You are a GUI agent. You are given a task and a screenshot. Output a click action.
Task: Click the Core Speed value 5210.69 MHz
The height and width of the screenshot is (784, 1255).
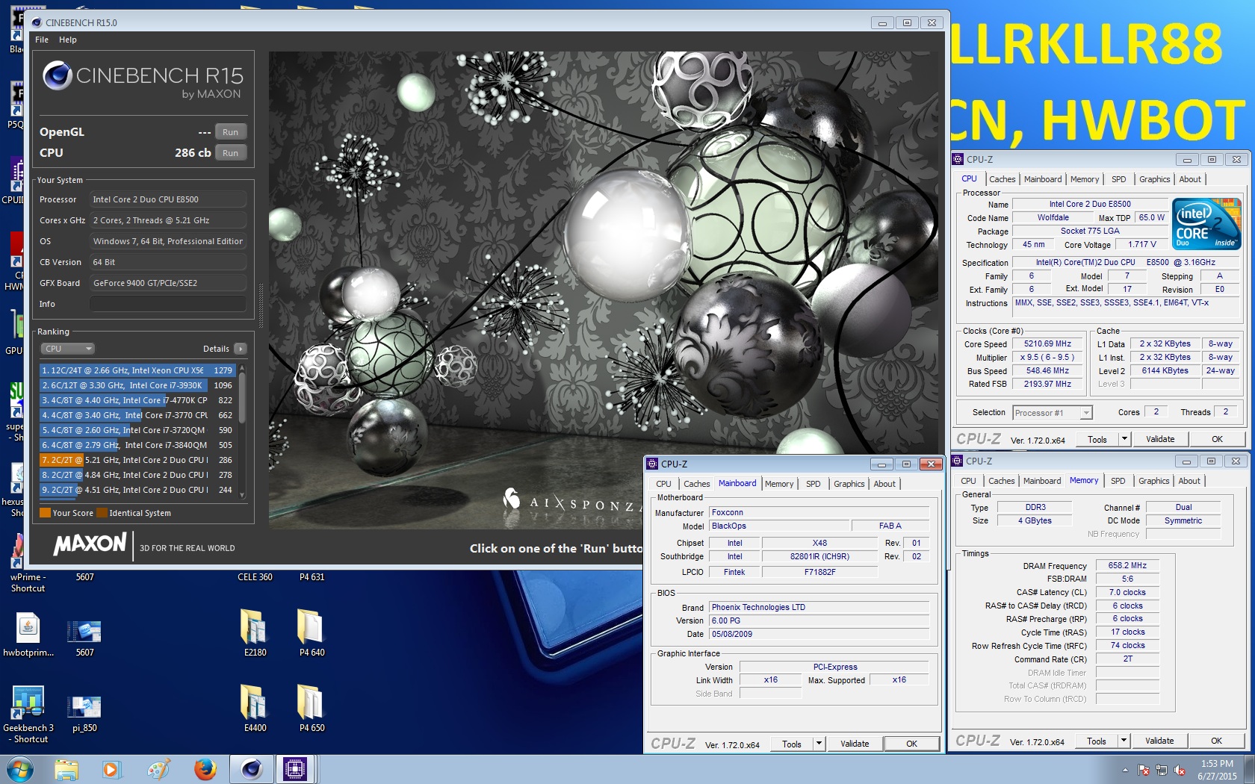click(1047, 344)
